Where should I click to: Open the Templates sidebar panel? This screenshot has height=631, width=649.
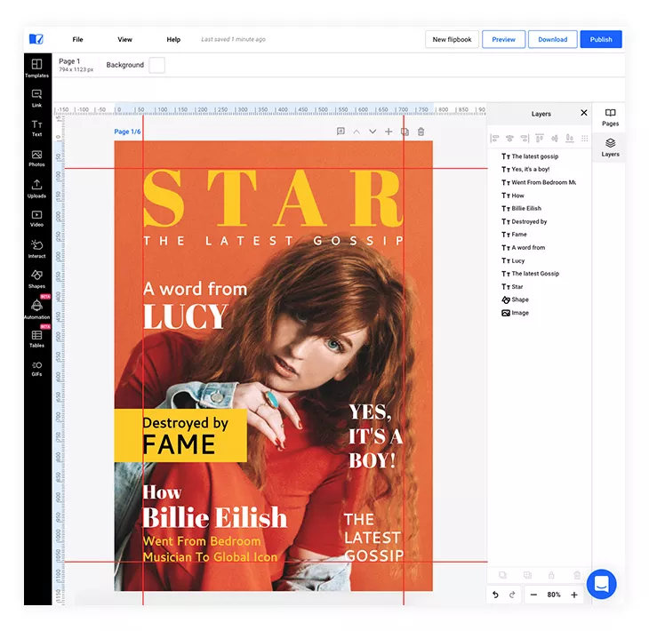click(x=36, y=68)
